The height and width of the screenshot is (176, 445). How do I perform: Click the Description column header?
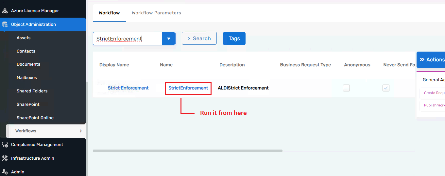[x=232, y=65]
